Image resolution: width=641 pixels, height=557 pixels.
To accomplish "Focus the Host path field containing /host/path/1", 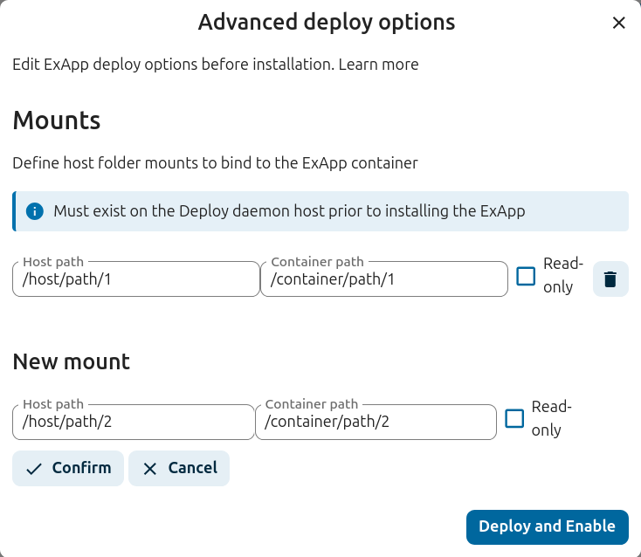I will [135, 280].
